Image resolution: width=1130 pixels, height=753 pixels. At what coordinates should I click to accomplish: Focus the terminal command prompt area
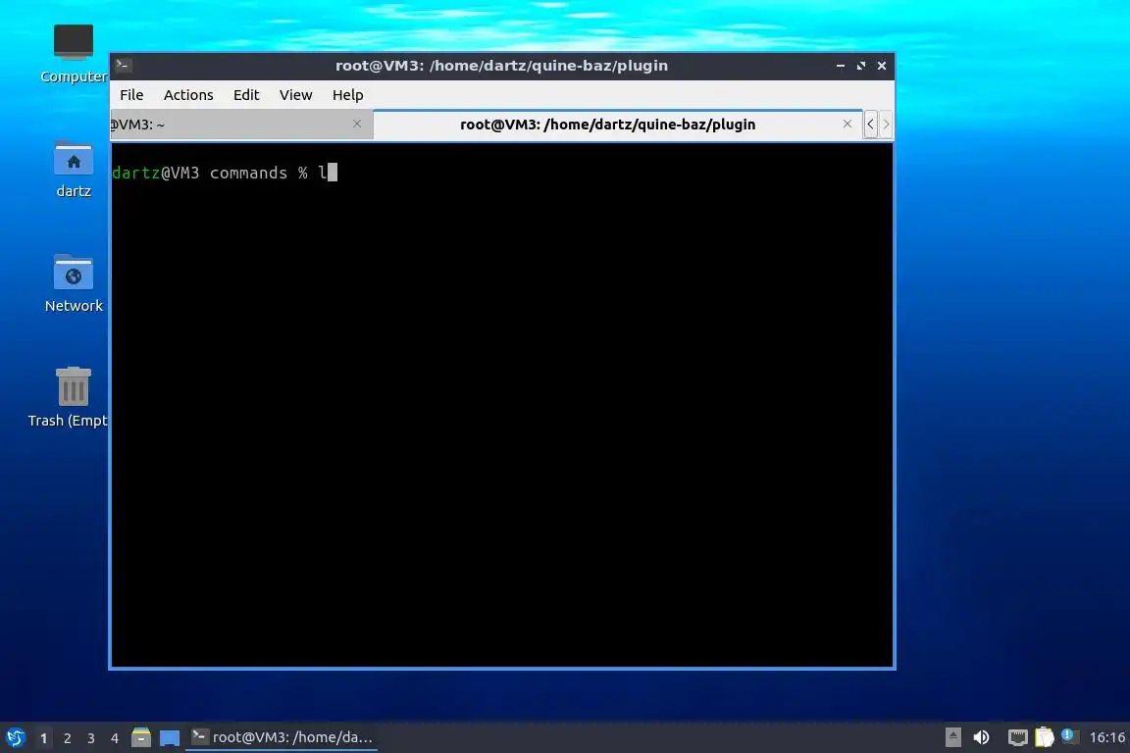click(502, 405)
